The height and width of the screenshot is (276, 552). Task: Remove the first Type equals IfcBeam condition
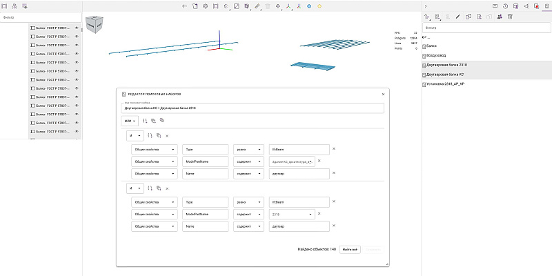coord(334,149)
